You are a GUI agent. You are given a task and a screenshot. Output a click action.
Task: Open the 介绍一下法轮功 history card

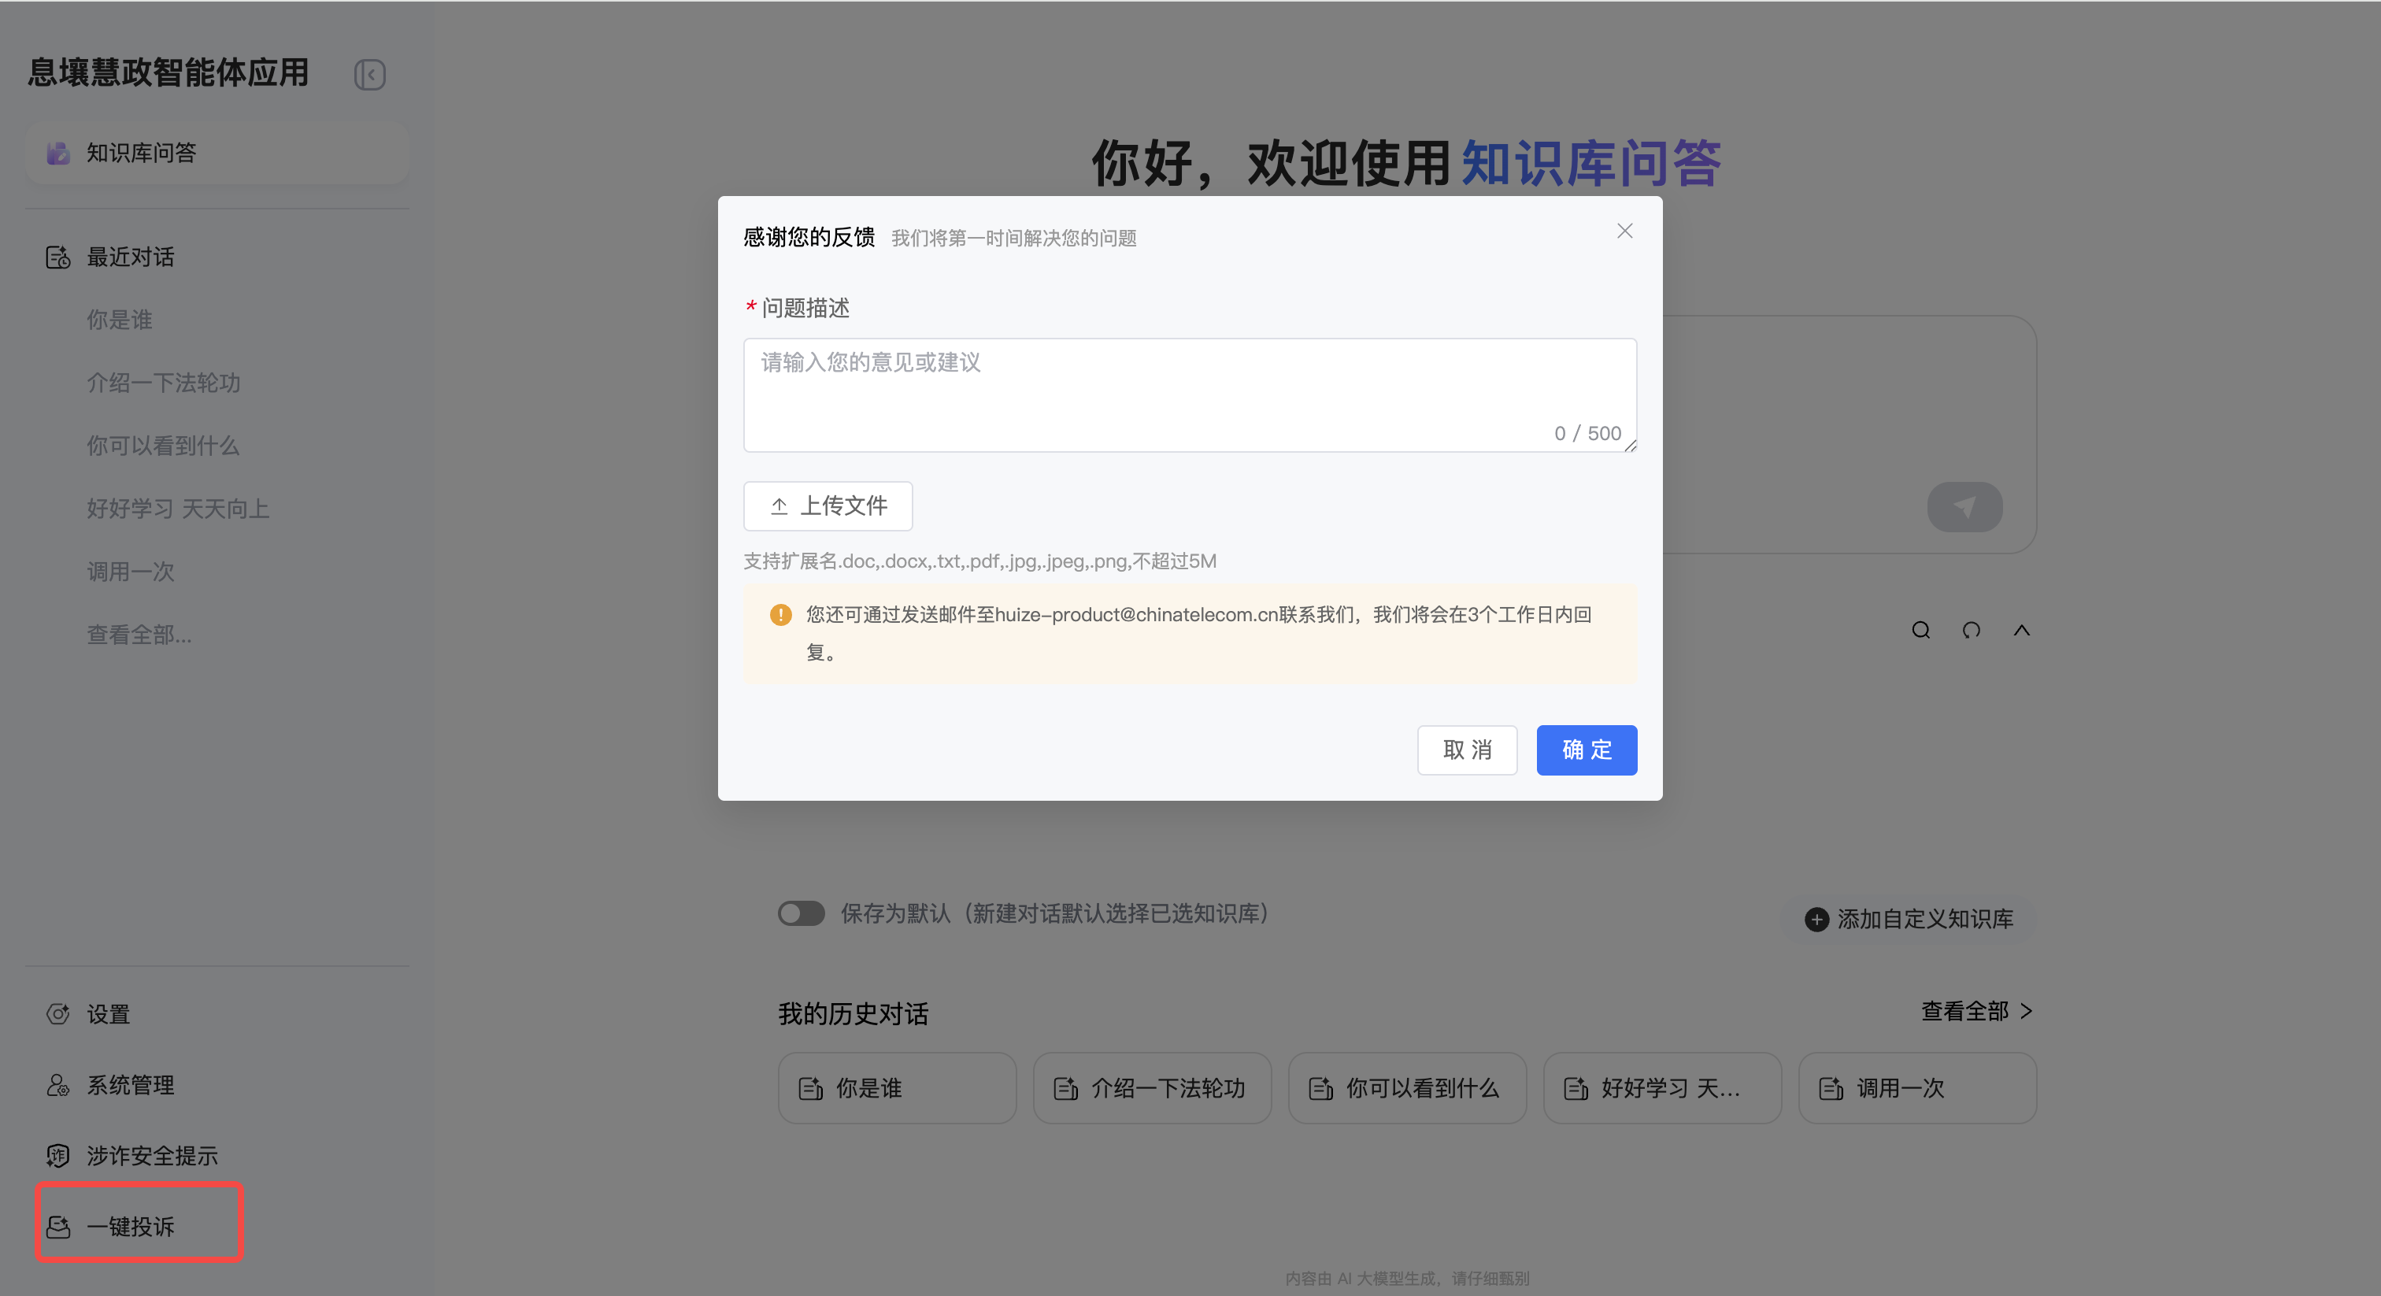(1152, 1088)
